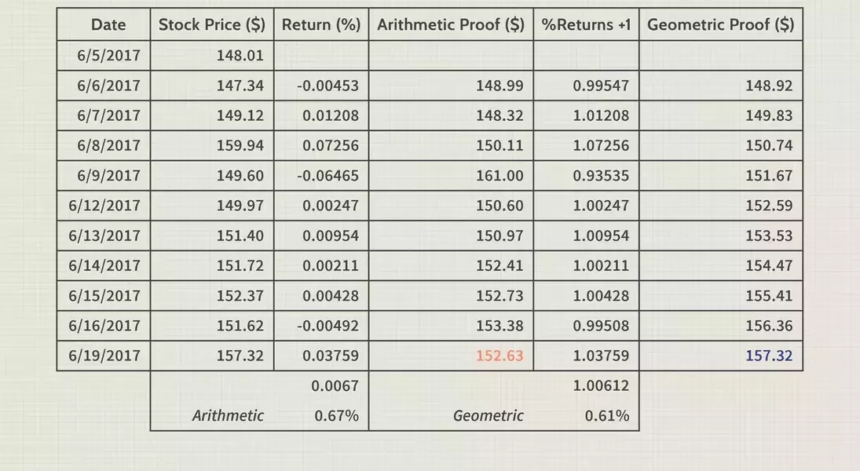Click the italic Geometric label
The height and width of the screenshot is (471, 860).
click(488, 416)
